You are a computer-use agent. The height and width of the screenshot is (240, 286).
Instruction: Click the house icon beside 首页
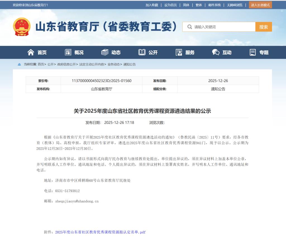coord(31,52)
